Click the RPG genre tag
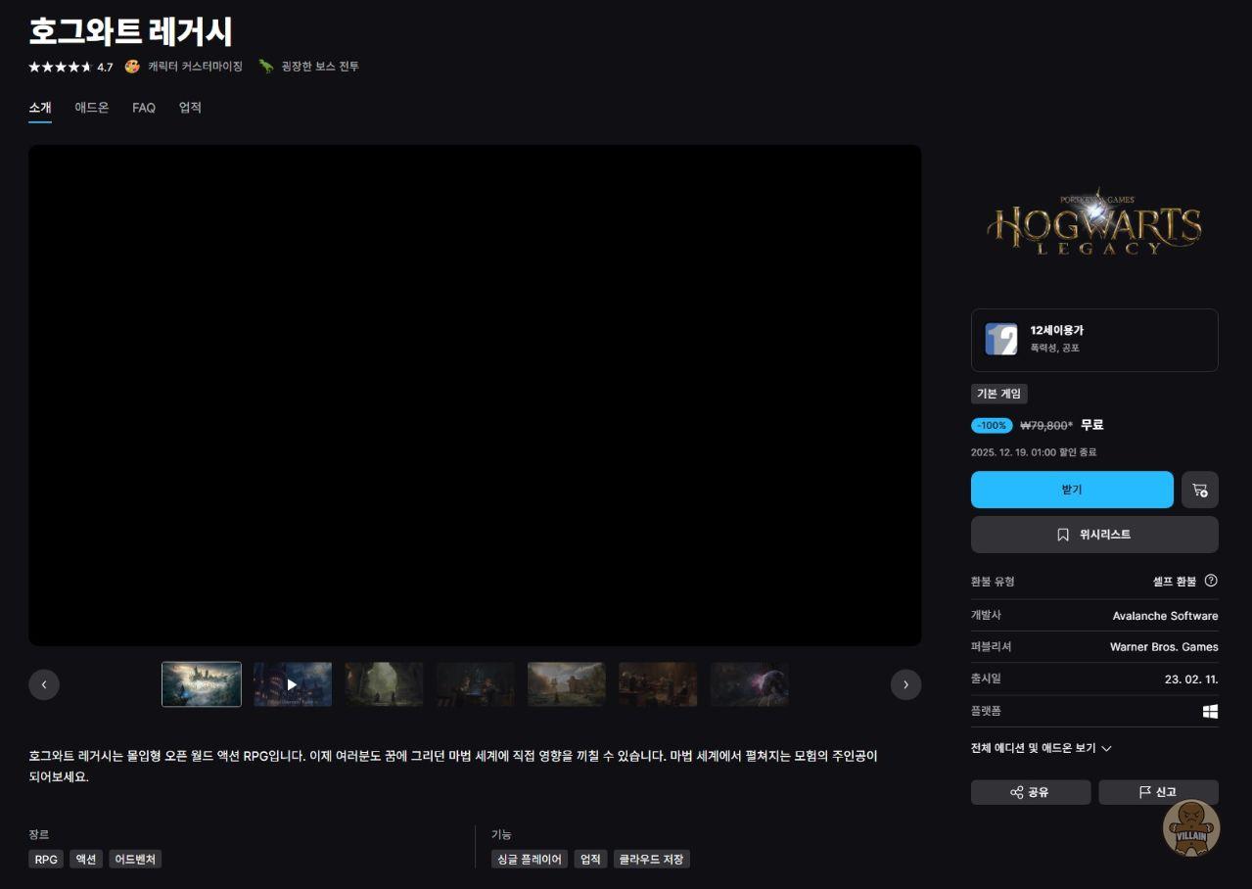 pyautogui.click(x=46, y=859)
